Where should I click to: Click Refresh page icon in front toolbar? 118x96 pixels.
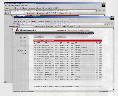pyautogui.click(x=26, y=22)
